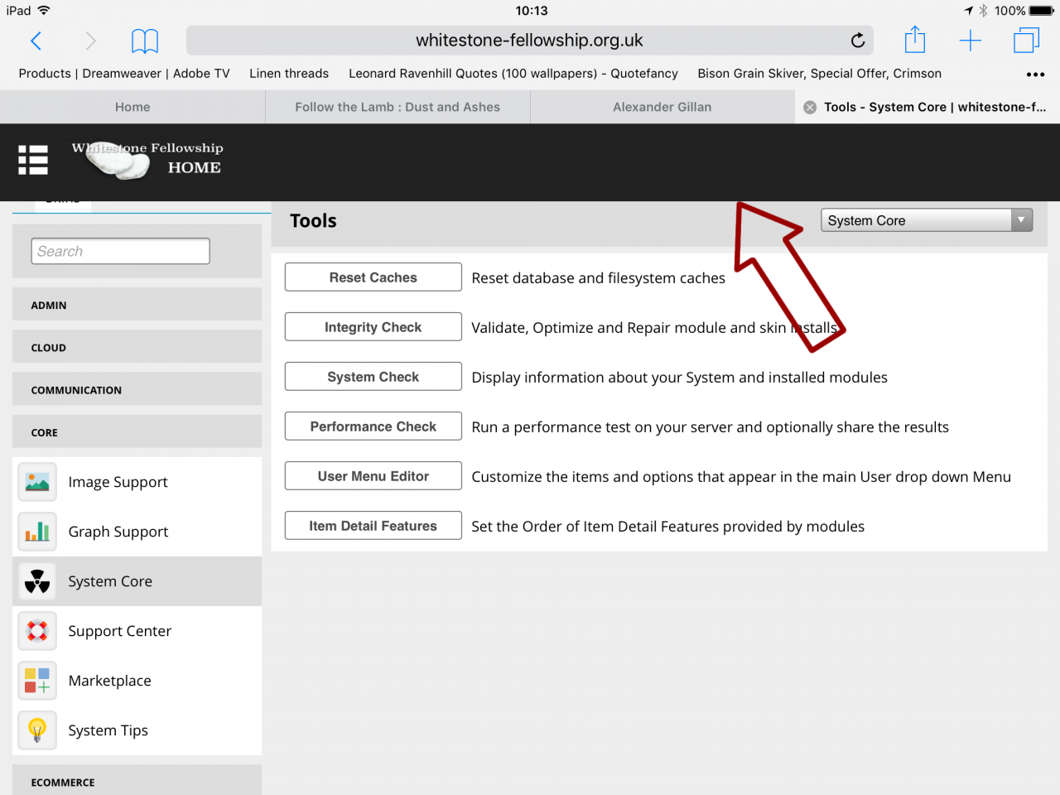This screenshot has height=795, width=1060.
Task: Click the System Check button
Action: [373, 377]
